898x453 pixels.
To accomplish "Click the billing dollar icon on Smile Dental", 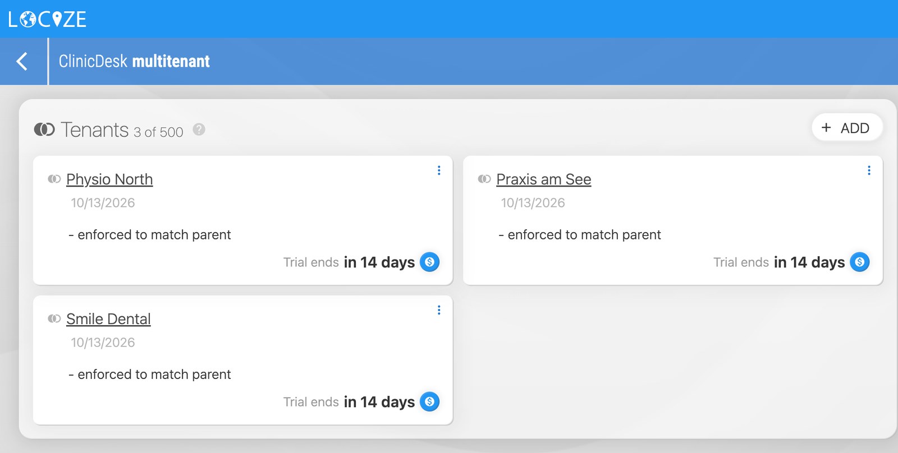I will [430, 401].
